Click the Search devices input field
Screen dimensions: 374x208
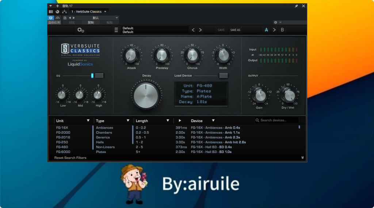pos(277,120)
